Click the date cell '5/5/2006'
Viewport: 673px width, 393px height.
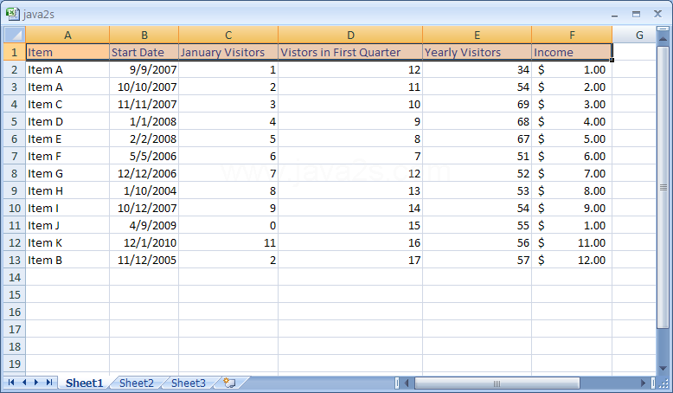point(144,156)
